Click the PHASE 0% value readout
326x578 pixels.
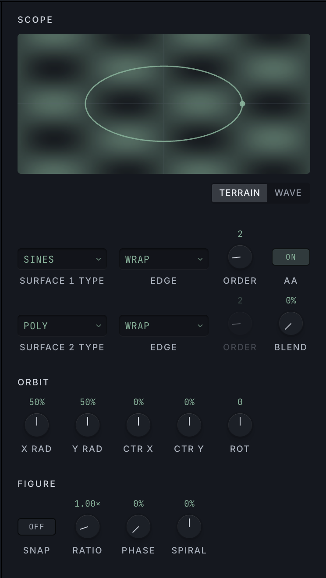(138, 504)
